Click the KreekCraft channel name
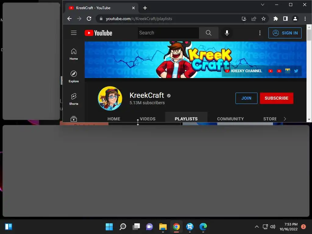 (147, 95)
